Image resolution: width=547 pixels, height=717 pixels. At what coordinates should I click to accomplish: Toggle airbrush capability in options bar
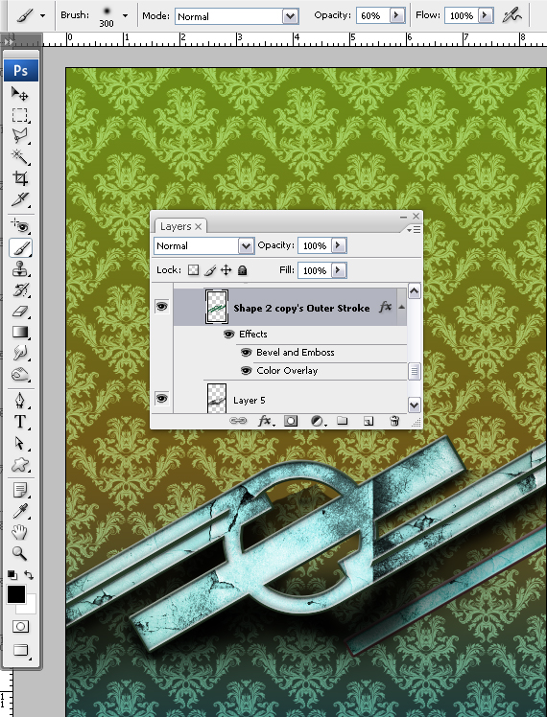coord(511,16)
